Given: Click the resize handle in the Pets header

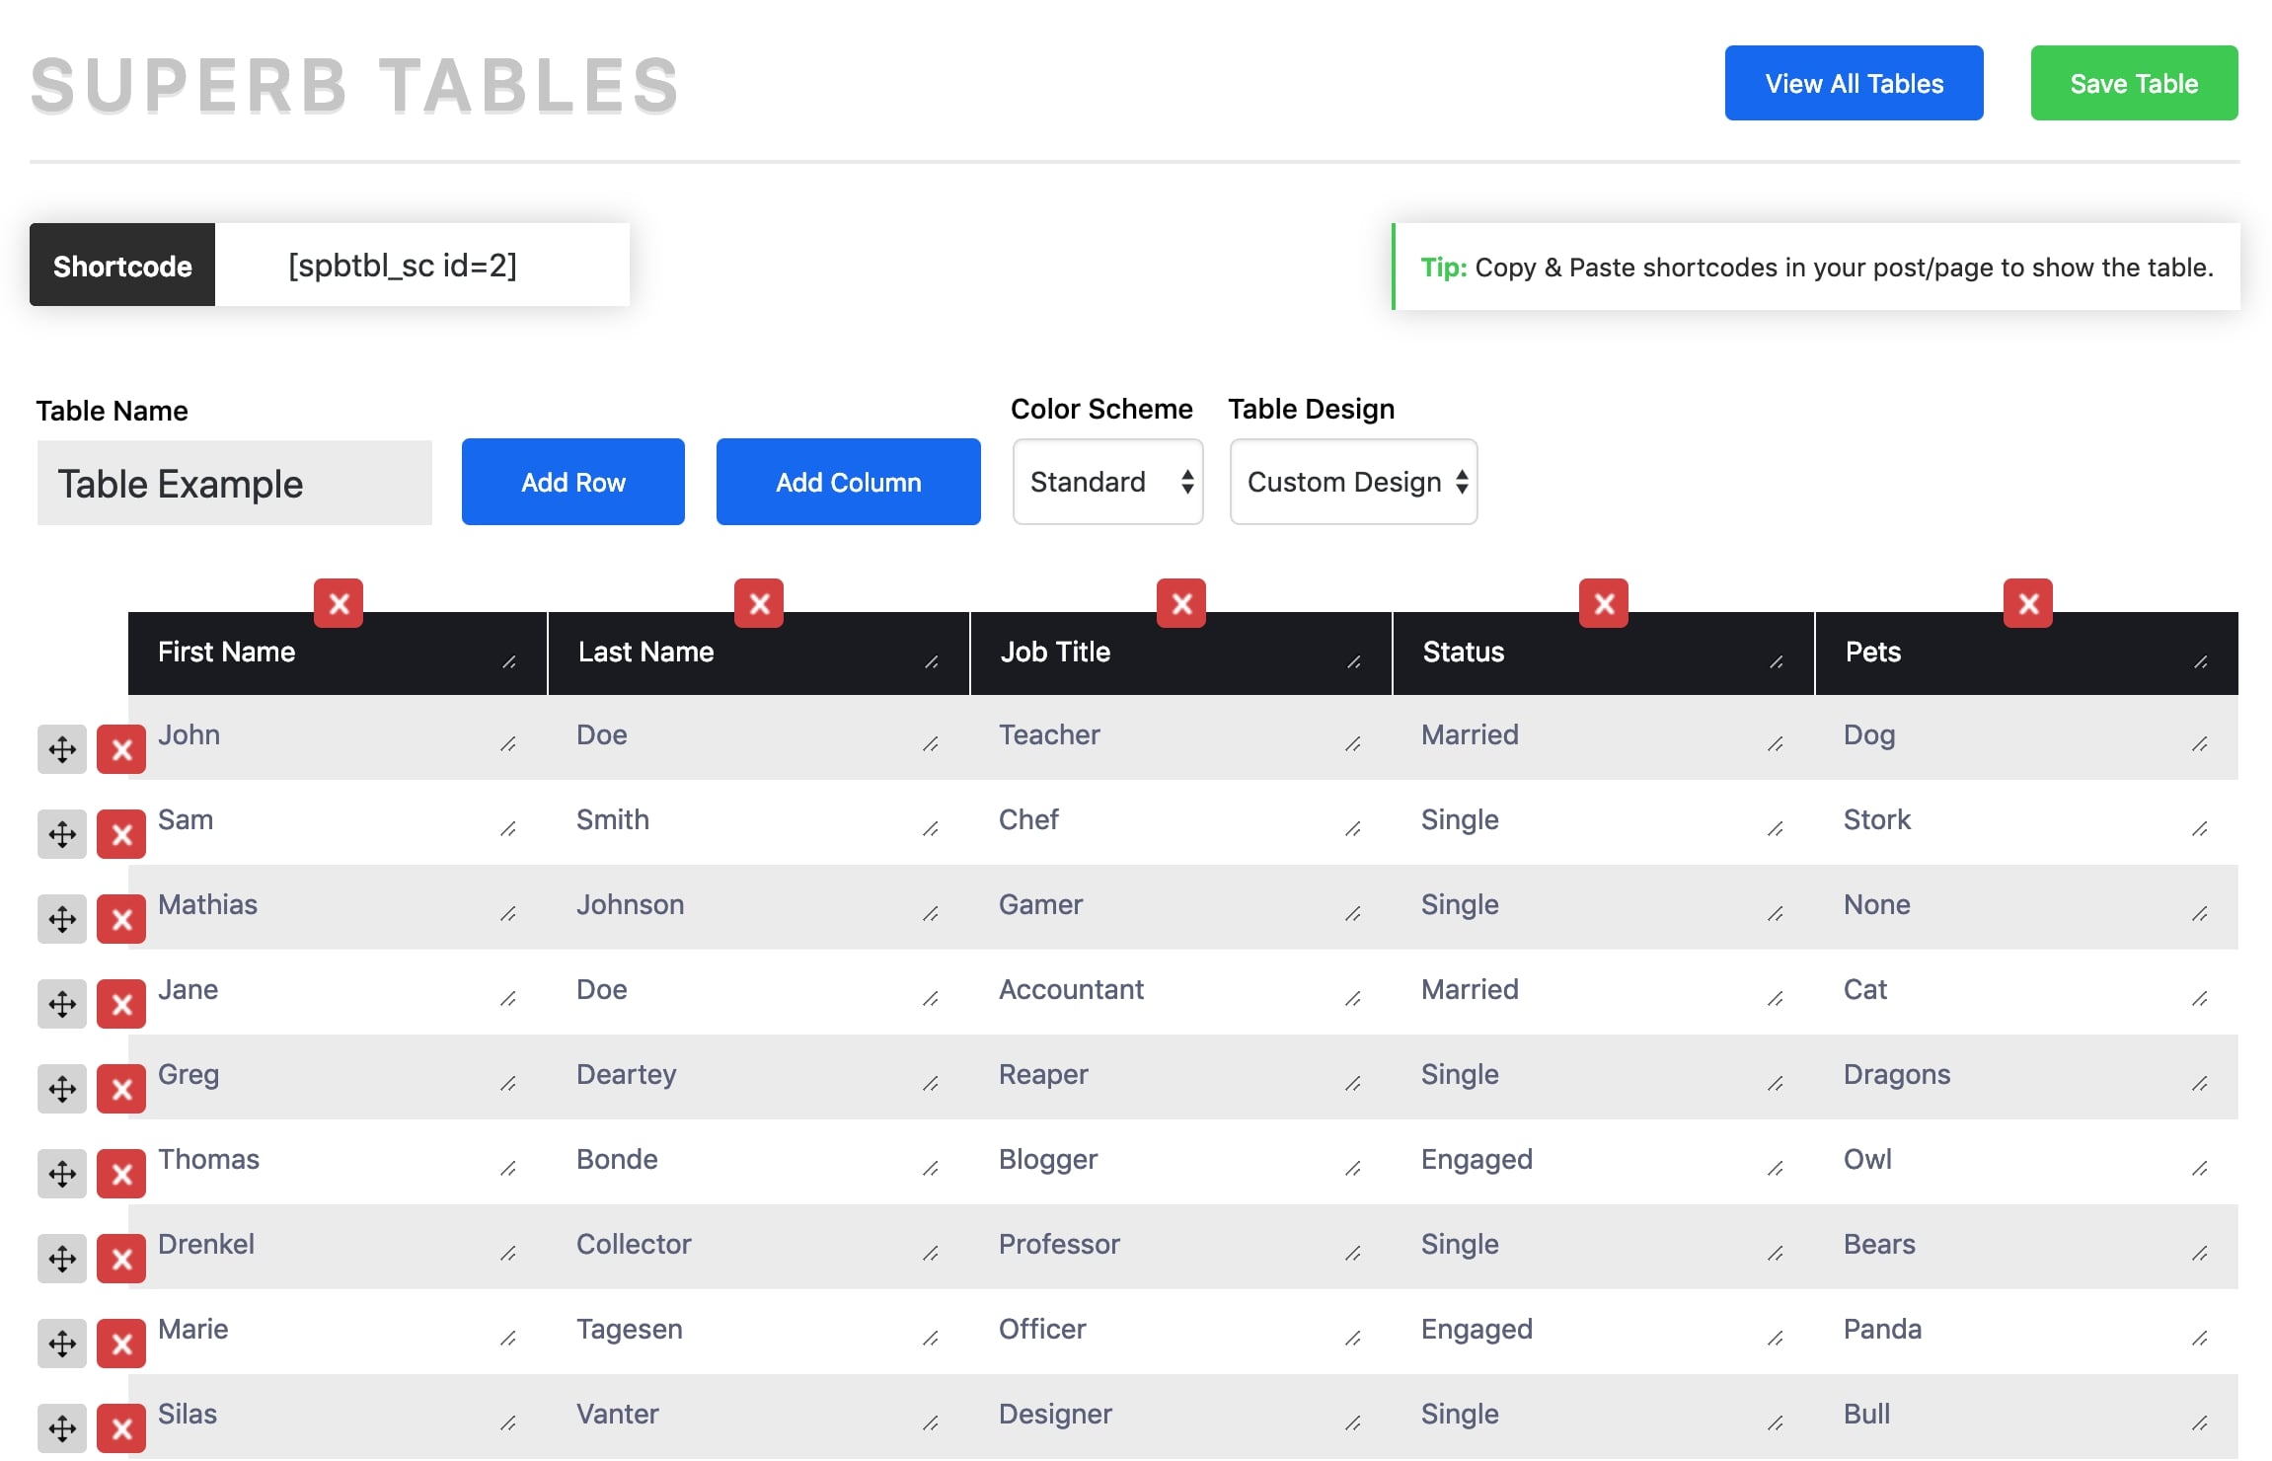Looking at the screenshot, I should click(x=2202, y=663).
